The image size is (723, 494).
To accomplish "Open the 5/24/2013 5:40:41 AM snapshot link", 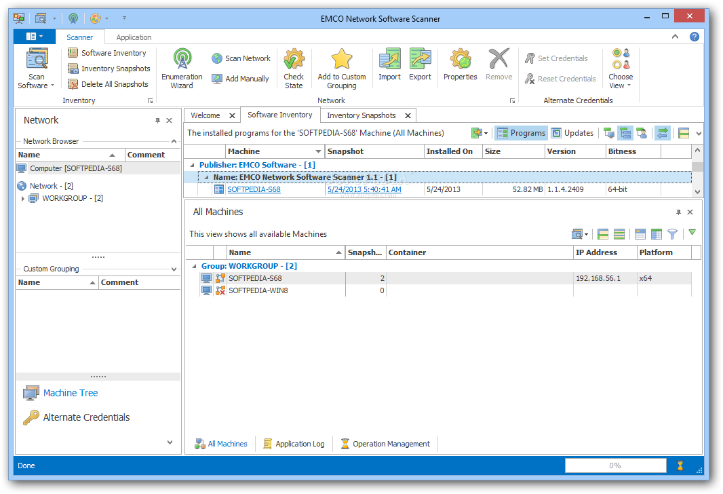I will pyautogui.click(x=364, y=189).
